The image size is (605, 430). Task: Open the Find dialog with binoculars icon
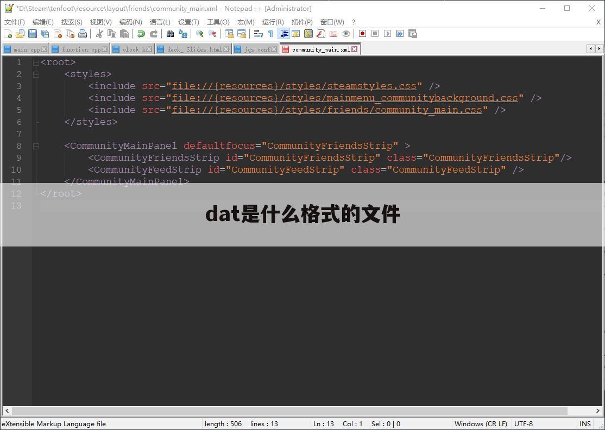pos(170,34)
